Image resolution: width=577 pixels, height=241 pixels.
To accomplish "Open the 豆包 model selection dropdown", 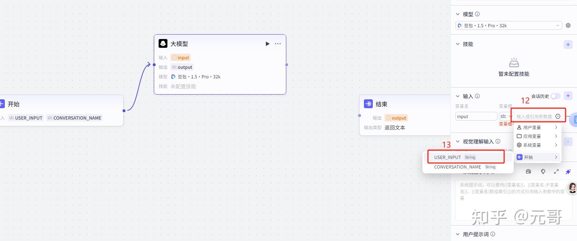I will [508, 25].
